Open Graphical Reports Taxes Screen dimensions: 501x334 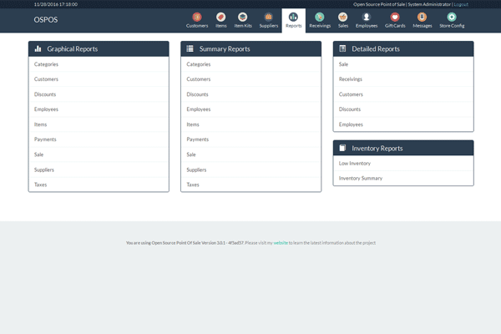pos(99,185)
